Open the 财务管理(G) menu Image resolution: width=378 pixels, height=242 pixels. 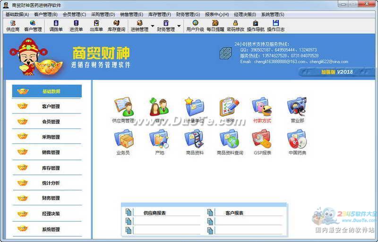tap(188, 15)
